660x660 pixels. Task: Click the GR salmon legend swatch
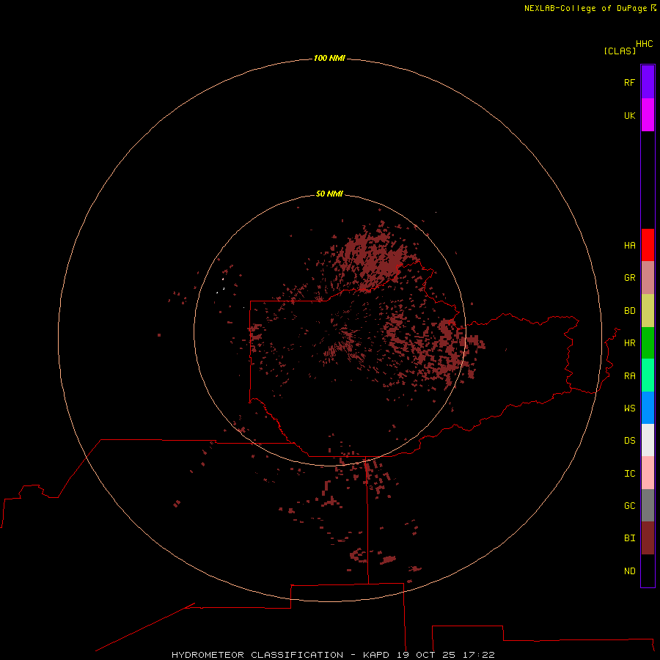coord(648,278)
